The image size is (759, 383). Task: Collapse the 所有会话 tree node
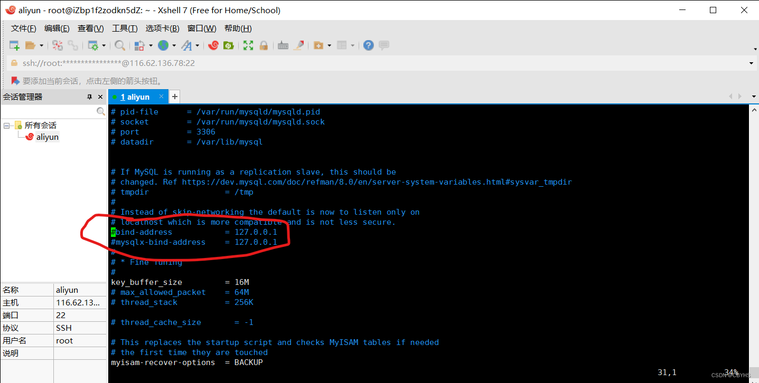pos(5,125)
